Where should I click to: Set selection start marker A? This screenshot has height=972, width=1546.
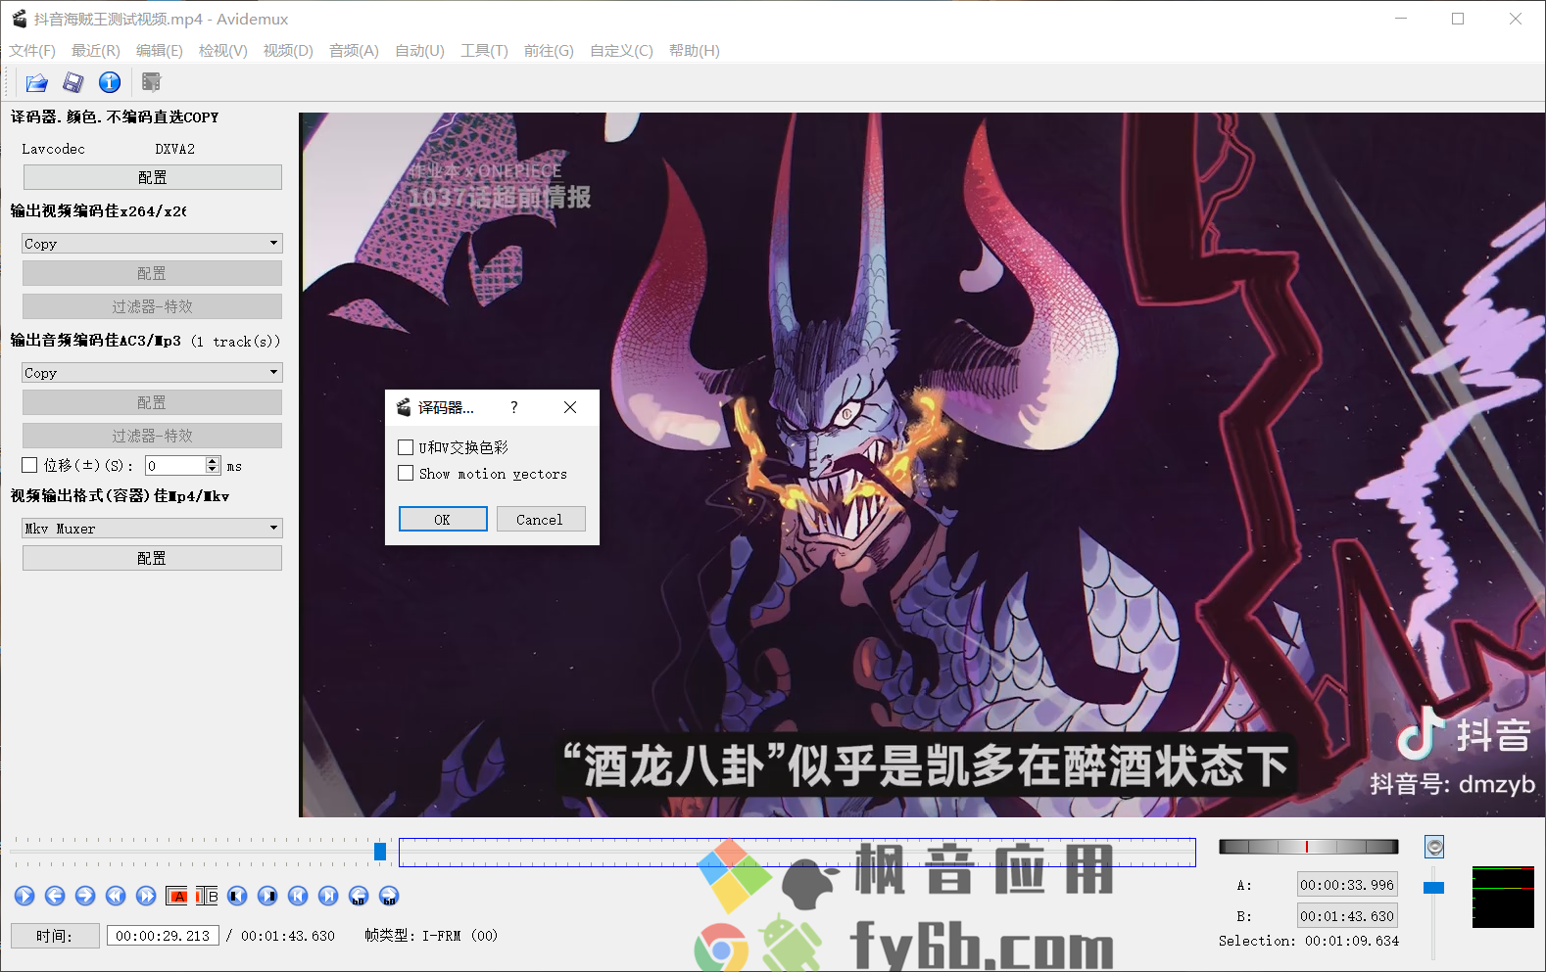[x=177, y=896]
